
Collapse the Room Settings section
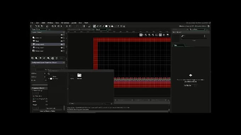pyautogui.click(x=33, y=91)
